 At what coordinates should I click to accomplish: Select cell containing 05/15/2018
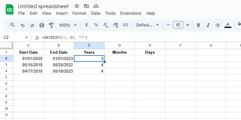28,65
